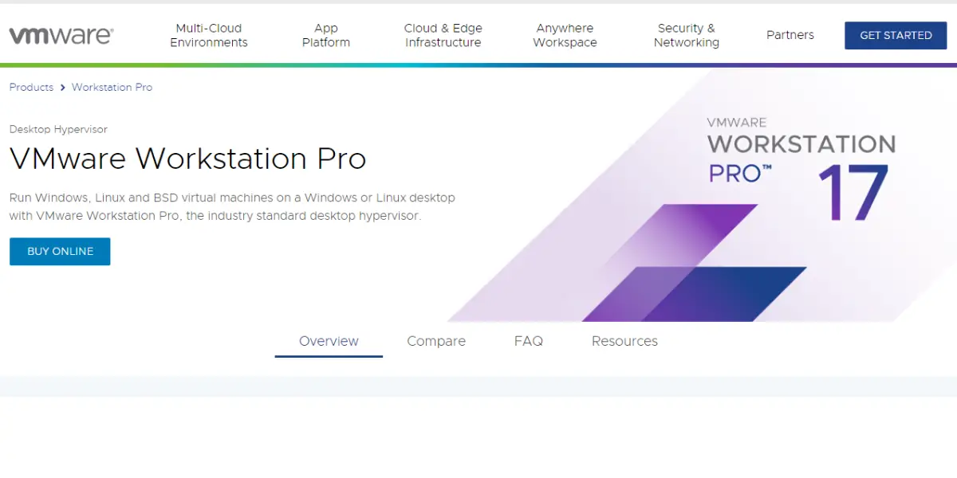This screenshot has height=478, width=957.
Task: Go to Products breadcrumb link
Action: pos(31,88)
